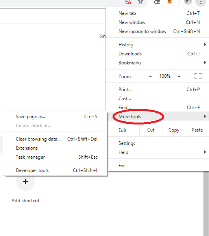Image resolution: width=209 pixels, height=236 pixels.
Task: Toggle fullscreen mode icon in Zoom row
Action: tap(198, 76)
